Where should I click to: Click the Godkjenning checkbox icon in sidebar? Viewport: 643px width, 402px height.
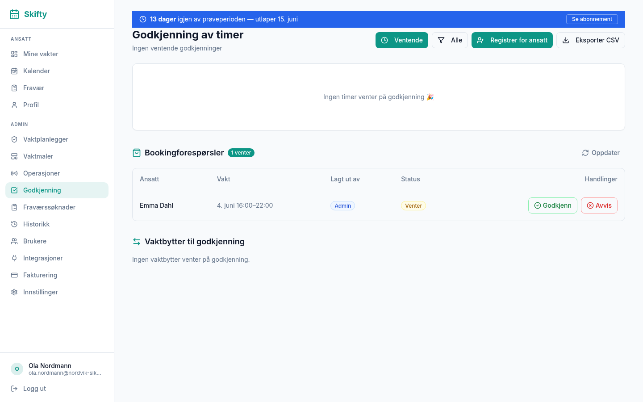tap(14, 190)
